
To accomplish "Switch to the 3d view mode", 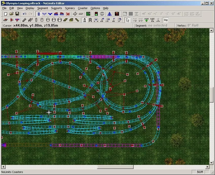I will tap(68, 14).
